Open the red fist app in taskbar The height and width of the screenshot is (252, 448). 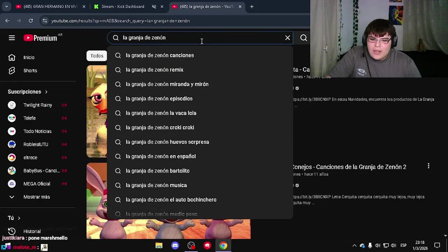207,246
